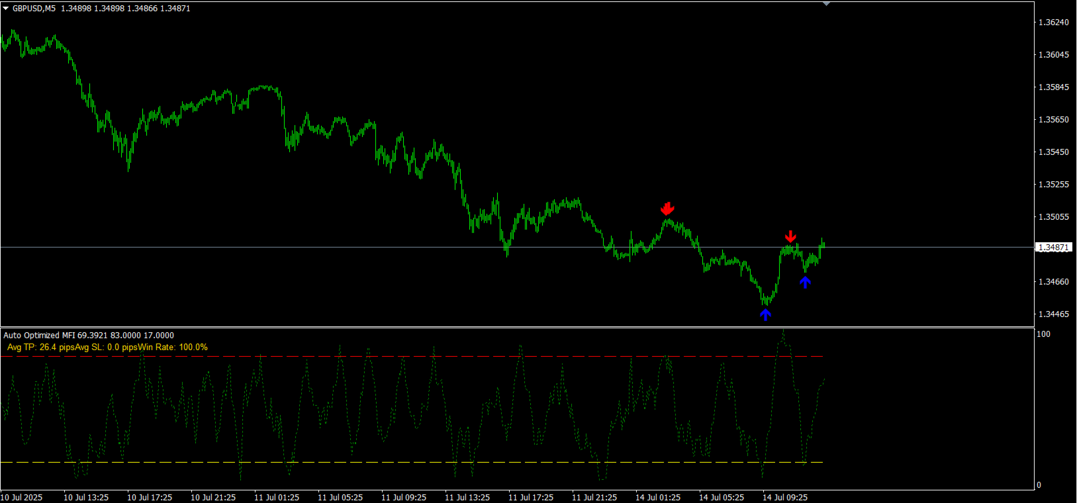Screen dimensions: 1077x503
Task: Click the 11 Jul 01:25 time label
Action: click(277, 498)
